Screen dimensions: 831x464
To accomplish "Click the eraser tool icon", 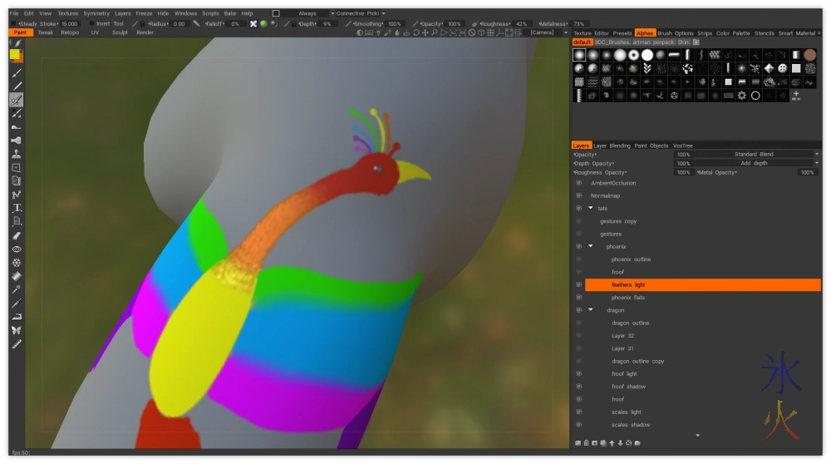I will tap(17, 235).
